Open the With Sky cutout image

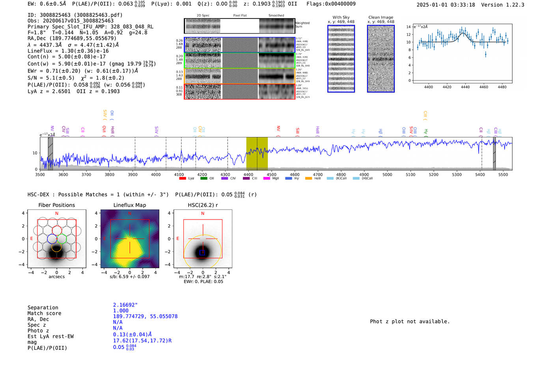click(341, 59)
